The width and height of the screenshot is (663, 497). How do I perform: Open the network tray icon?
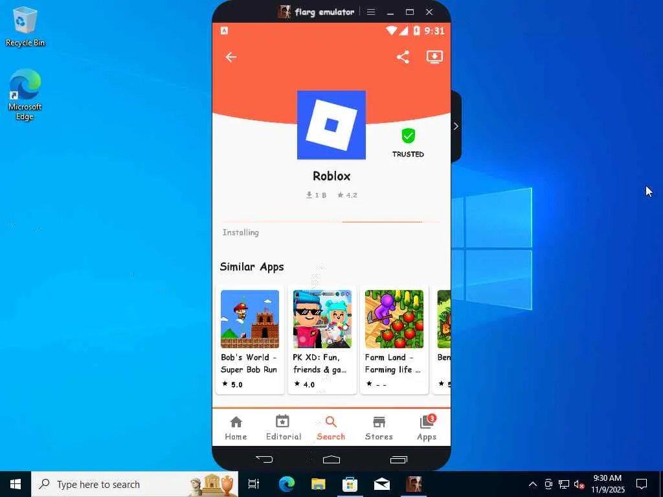coord(564,484)
